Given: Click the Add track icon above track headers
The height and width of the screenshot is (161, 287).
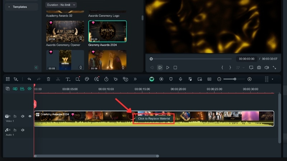Looking at the screenshot, I should (8, 89).
